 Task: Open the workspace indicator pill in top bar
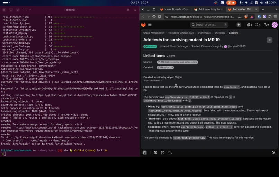point(5,3)
